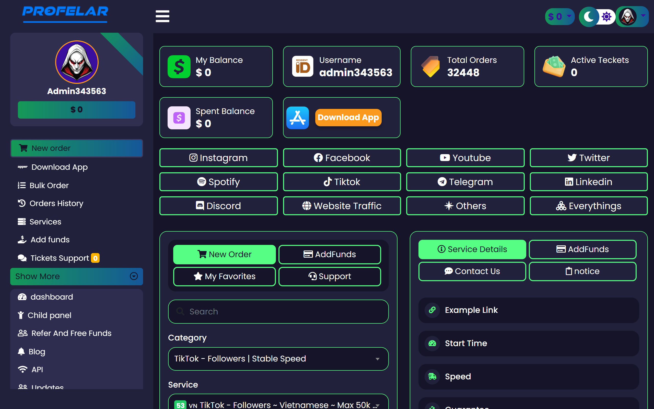Viewport: 654px width, 409px height.
Task: Click the My Balance dollar icon
Action: (x=179, y=66)
